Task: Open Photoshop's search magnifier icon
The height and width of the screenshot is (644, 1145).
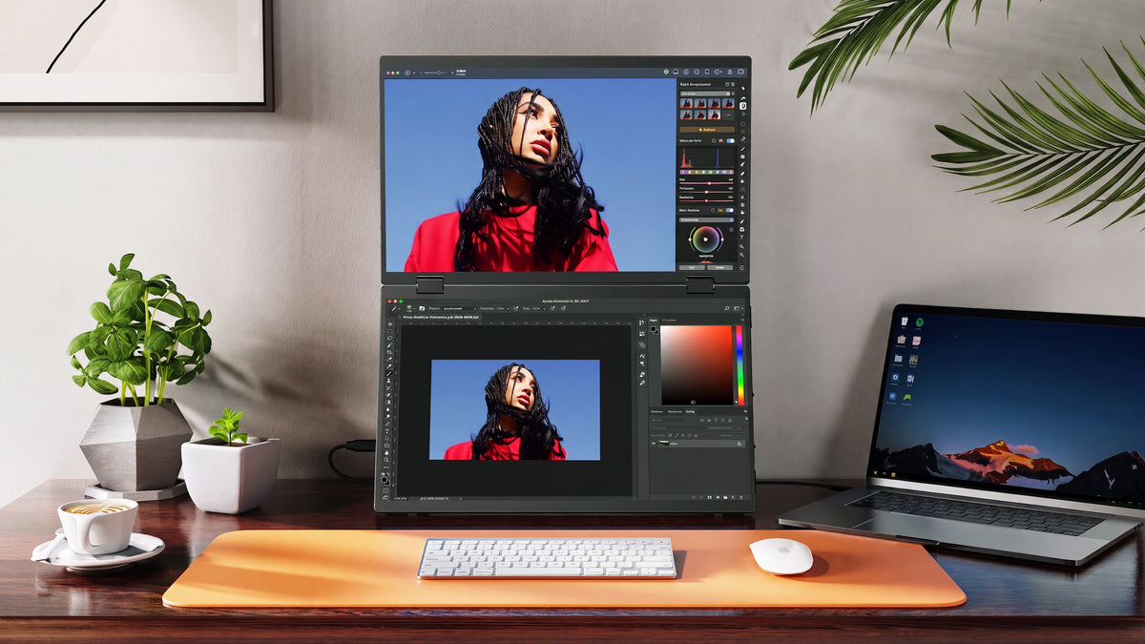Action: coord(727,308)
